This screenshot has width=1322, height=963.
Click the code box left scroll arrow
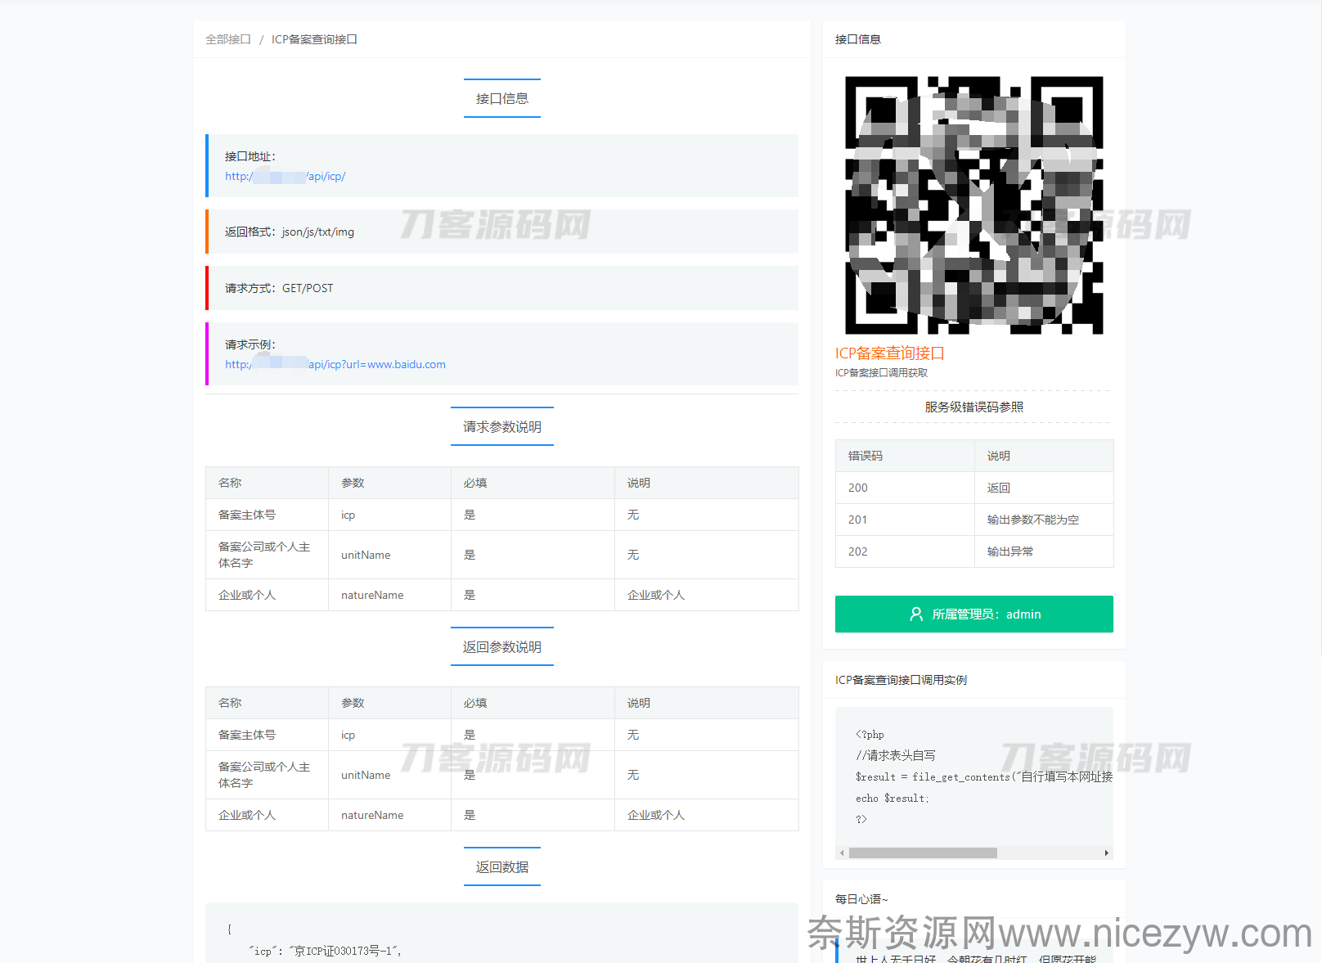click(842, 853)
